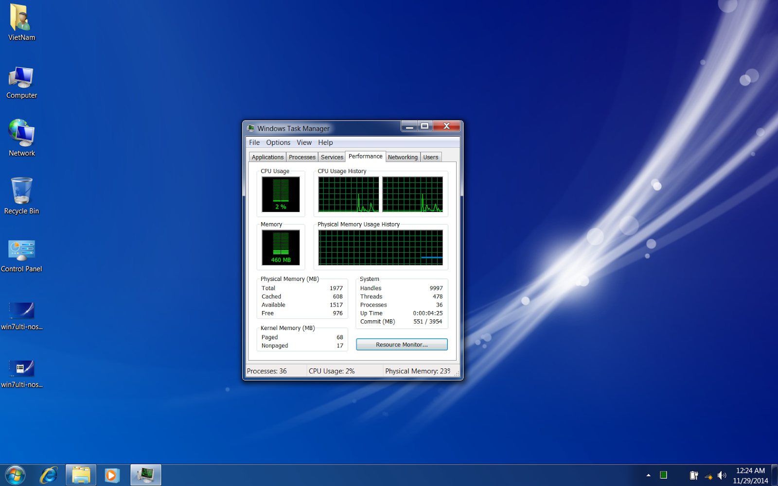Select the Network desktop icon
This screenshot has height=486, width=778.
coord(21,139)
